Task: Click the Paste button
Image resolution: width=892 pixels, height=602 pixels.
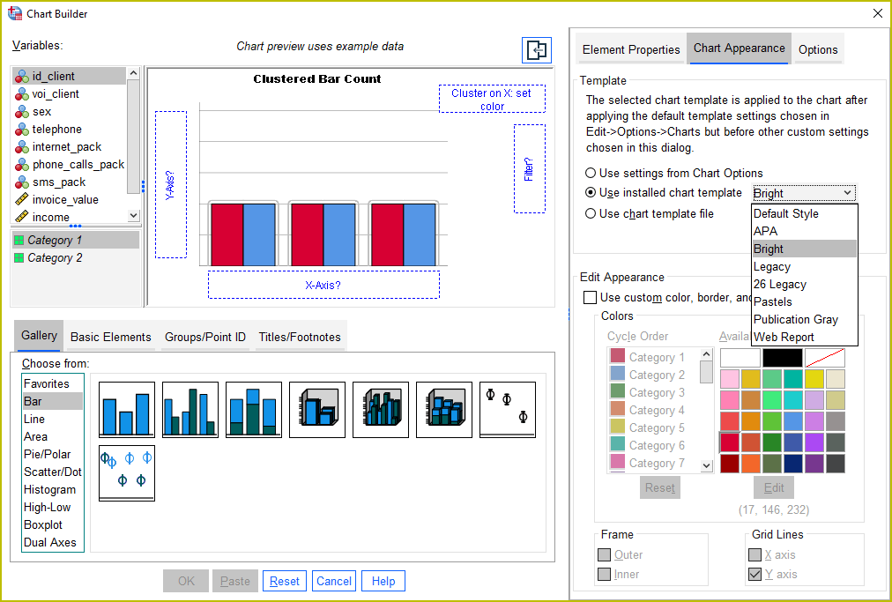Action: point(235,581)
